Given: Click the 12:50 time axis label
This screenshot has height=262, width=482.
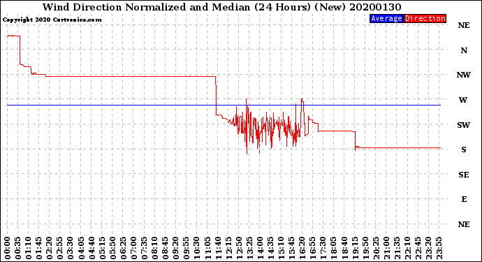Looking at the screenshot, I should point(239,248).
